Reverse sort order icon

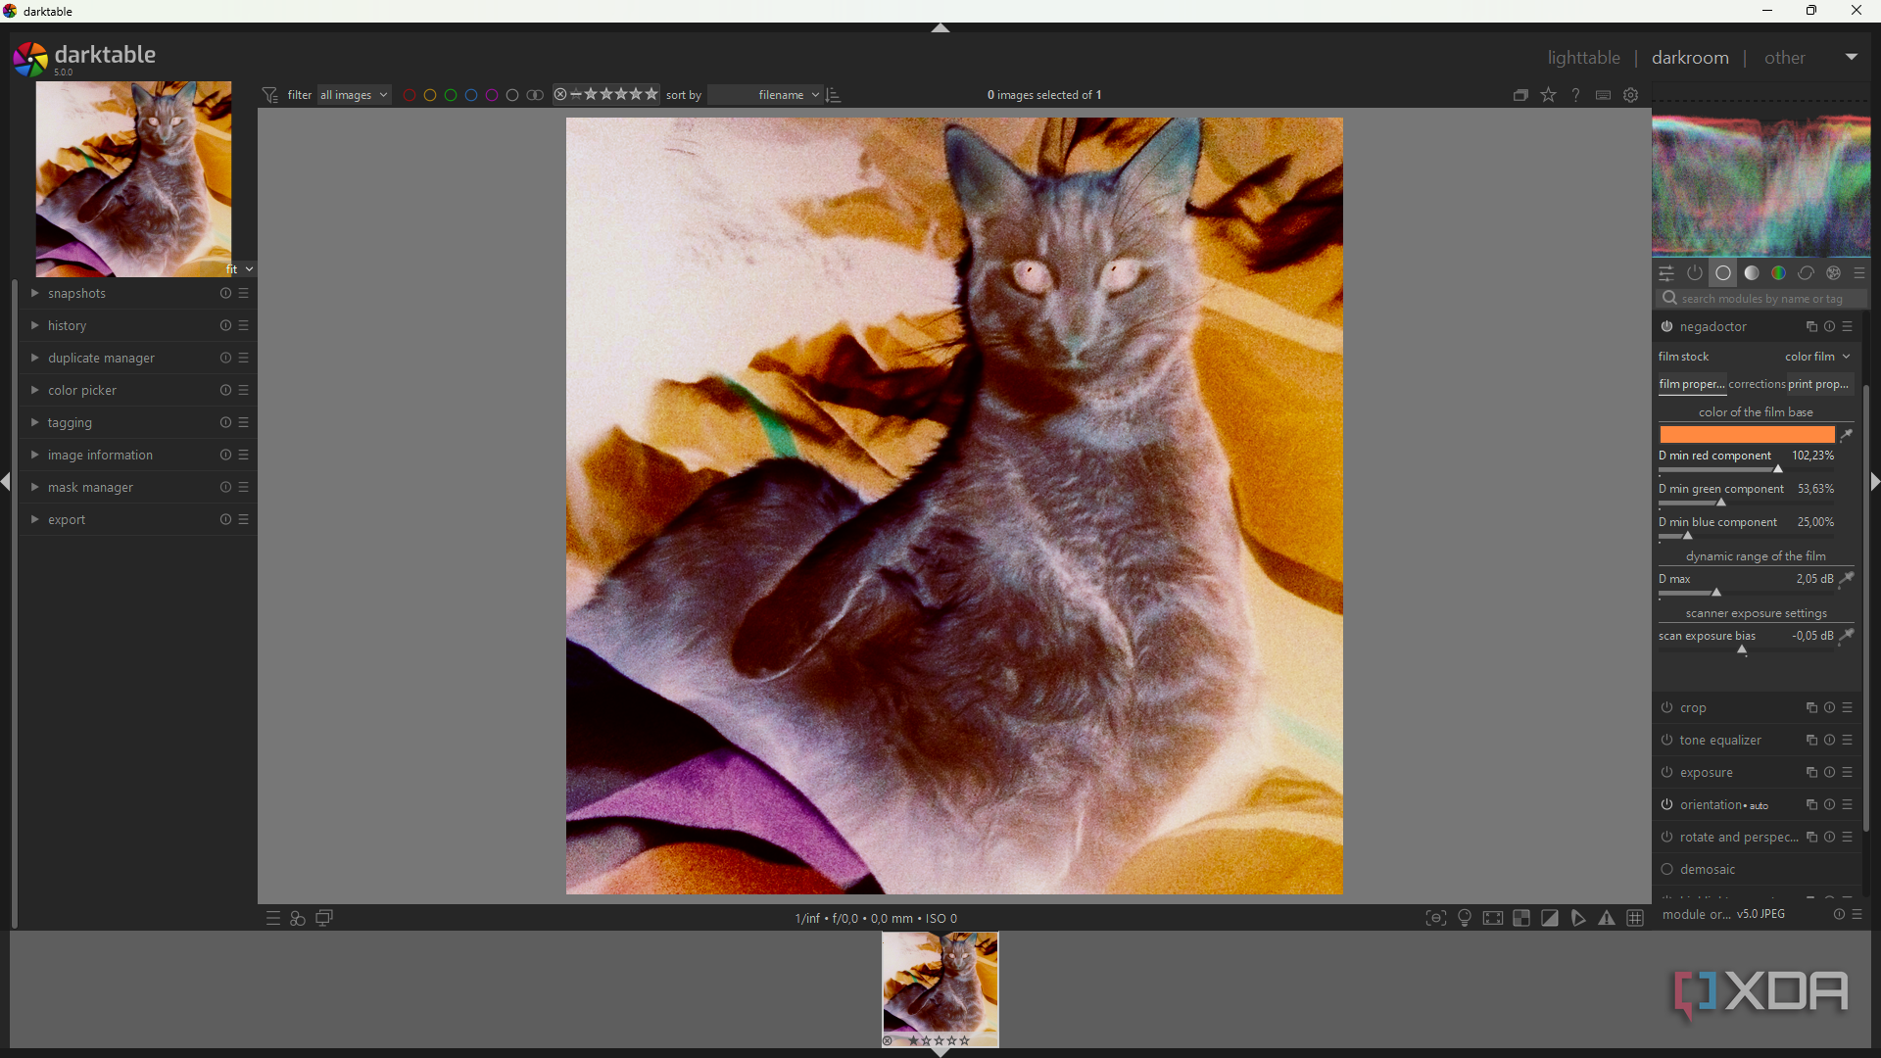(834, 95)
